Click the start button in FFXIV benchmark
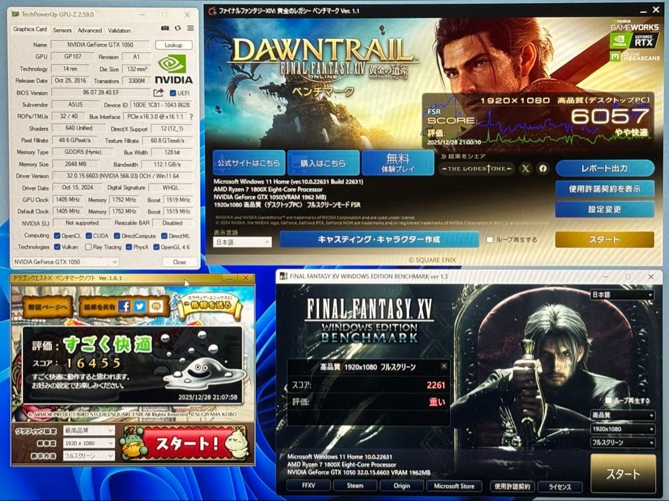 [x=604, y=238]
